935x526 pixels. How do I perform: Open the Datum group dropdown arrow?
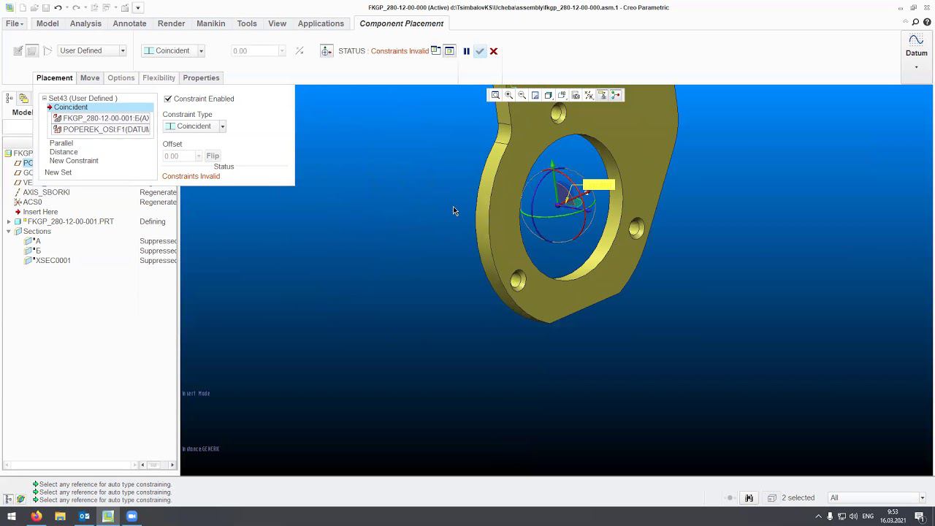click(x=916, y=67)
